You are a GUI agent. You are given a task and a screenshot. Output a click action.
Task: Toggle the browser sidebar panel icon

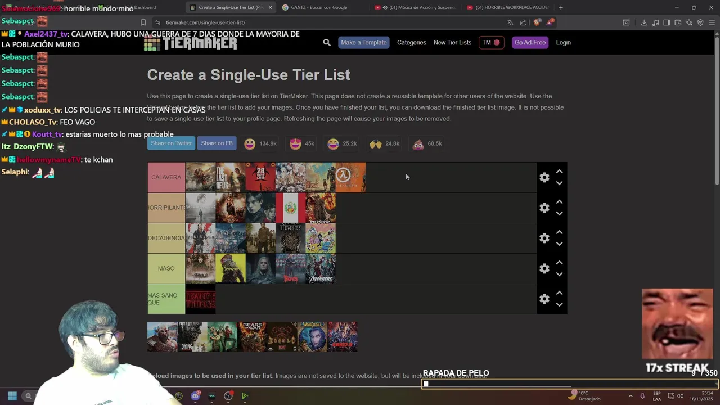click(x=667, y=22)
